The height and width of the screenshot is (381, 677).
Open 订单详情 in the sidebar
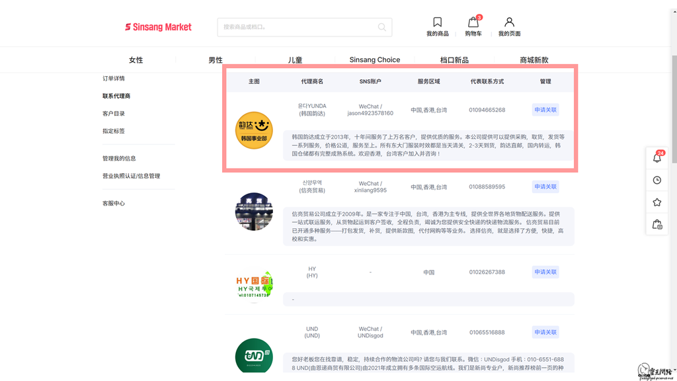click(x=114, y=78)
